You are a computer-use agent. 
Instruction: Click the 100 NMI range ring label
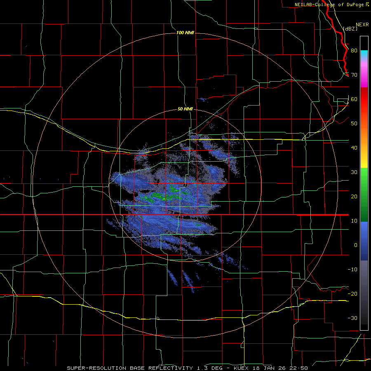(185, 33)
